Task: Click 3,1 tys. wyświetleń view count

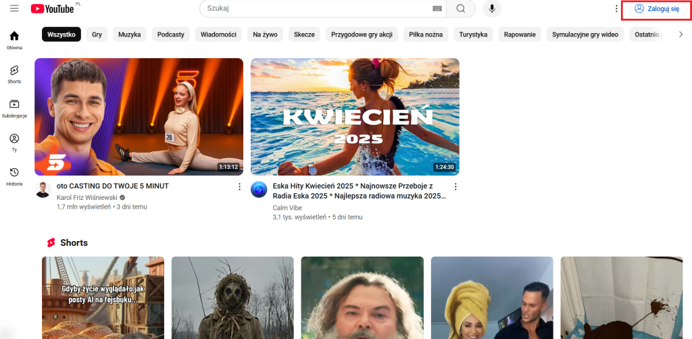Action: (x=299, y=217)
